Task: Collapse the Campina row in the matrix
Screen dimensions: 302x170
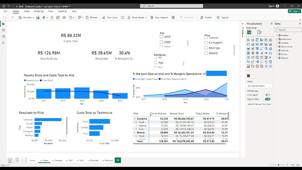Action: click(x=134, y=119)
